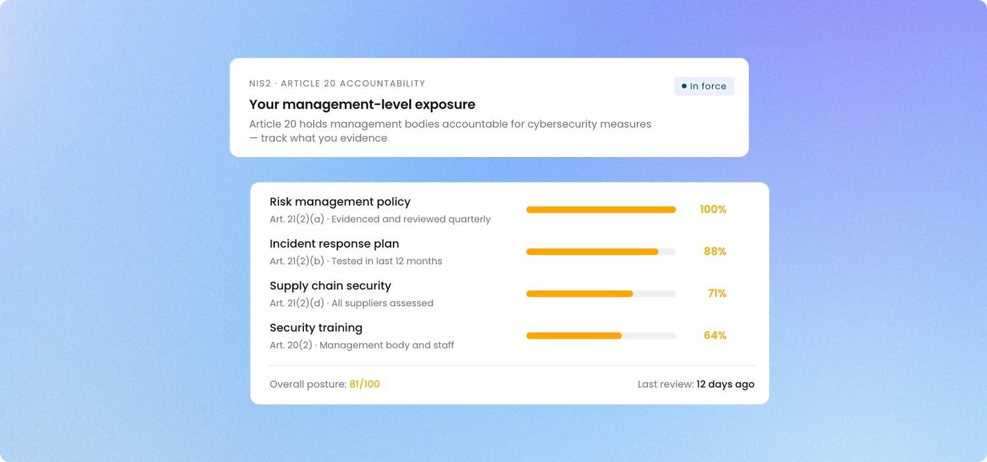The height and width of the screenshot is (462, 987).
Task: Click the Art. 20(2) Management body and staff subtitle
Action: tap(362, 345)
